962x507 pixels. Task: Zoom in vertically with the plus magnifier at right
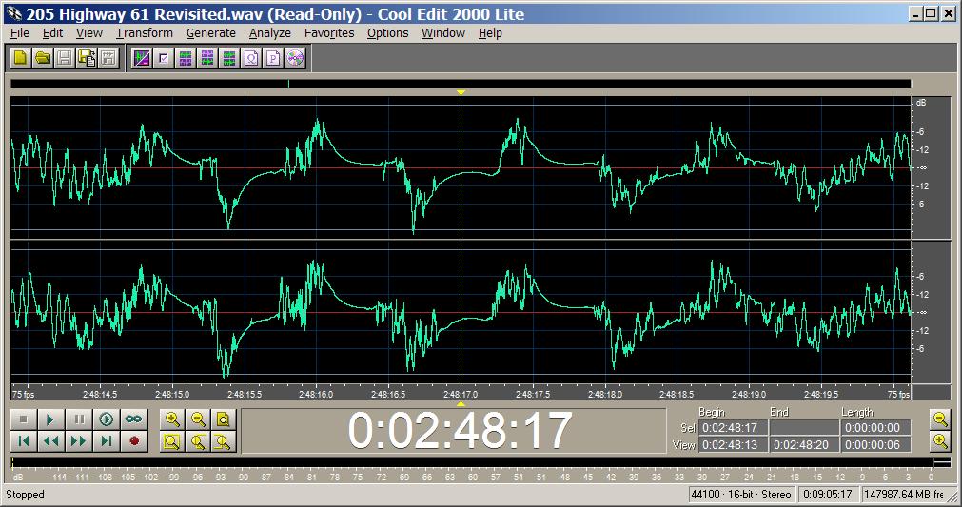point(940,440)
